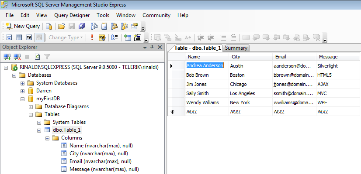
Task: Click the Open File folder icon
Action: click(61, 26)
